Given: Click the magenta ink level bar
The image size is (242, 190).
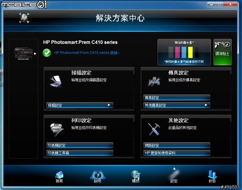Looking at the screenshot, I should click(177, 53).
